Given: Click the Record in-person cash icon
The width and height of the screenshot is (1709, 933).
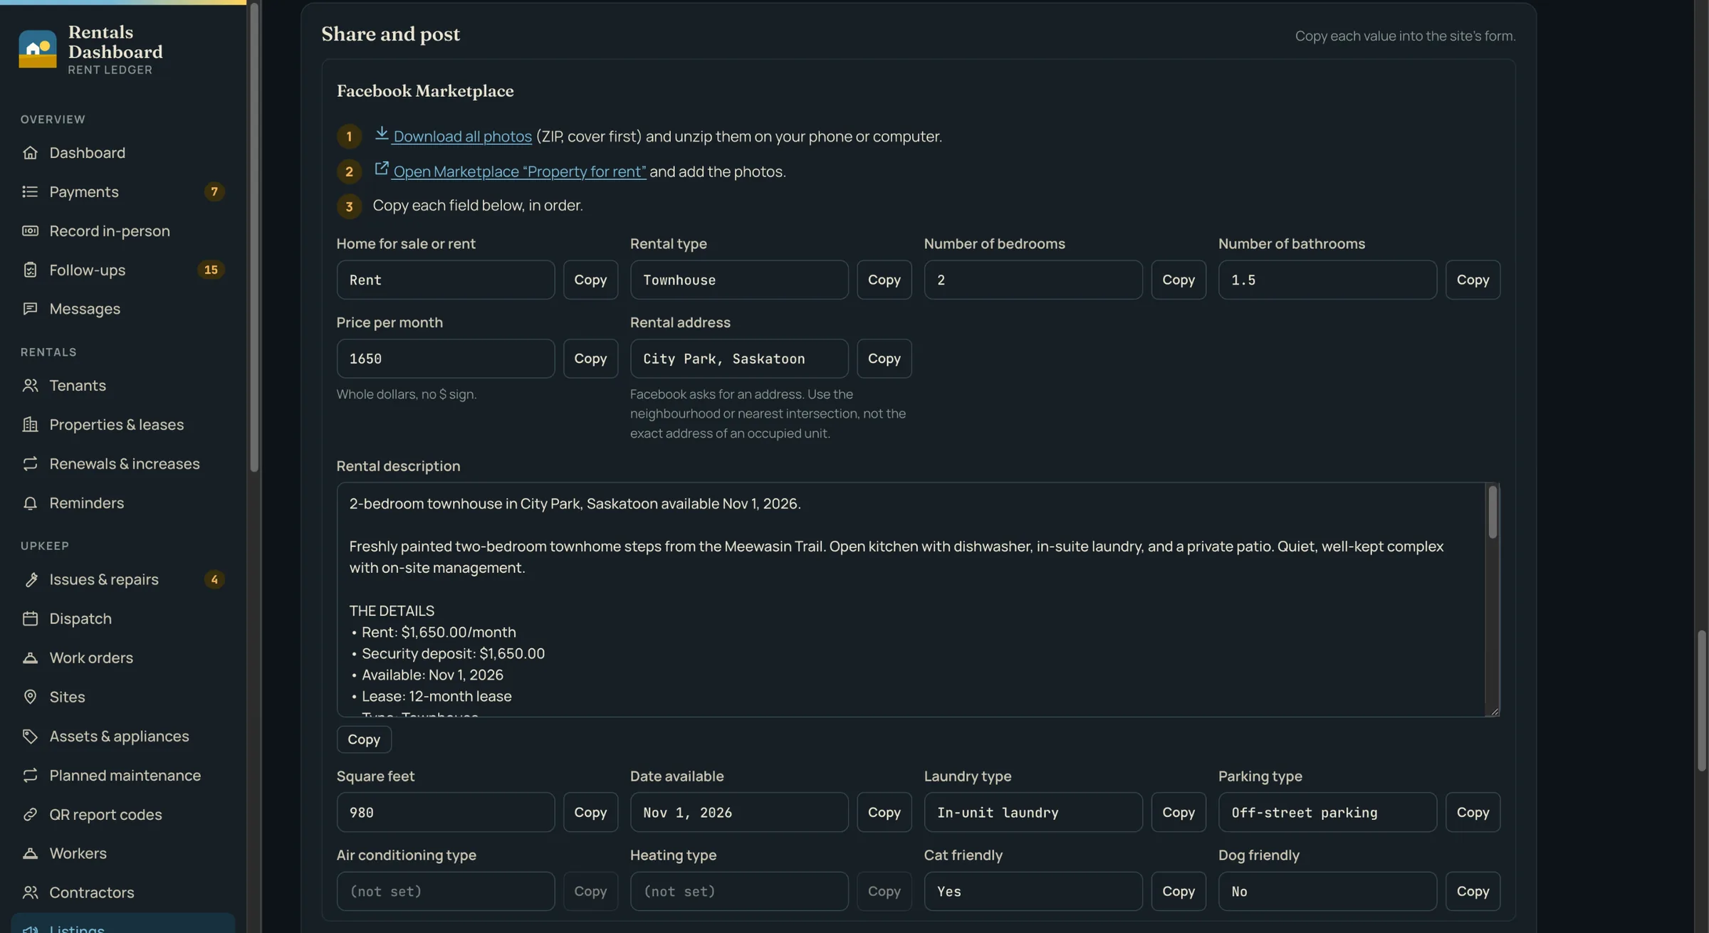Looking at the screenshot, I should pyautogui.click(x=30, y=231).
